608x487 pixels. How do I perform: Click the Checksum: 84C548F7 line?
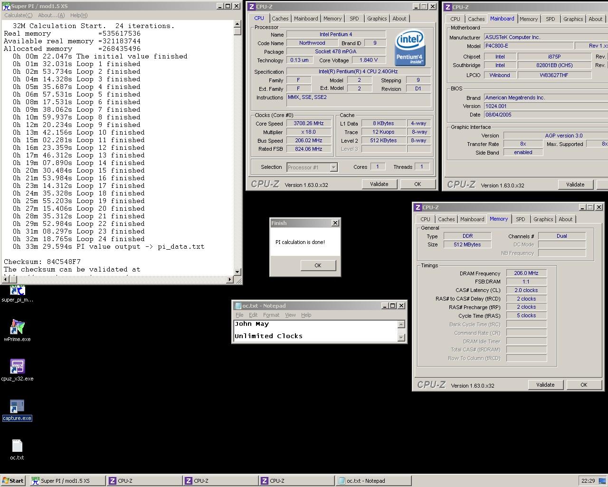pyautogui.click(x=42, y=262)
